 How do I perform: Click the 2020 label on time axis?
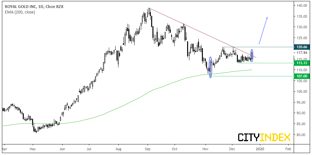pyautogui.click(x=260, y=149)
